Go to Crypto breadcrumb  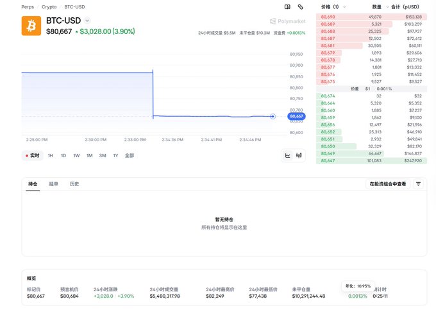tap(49, 7)
